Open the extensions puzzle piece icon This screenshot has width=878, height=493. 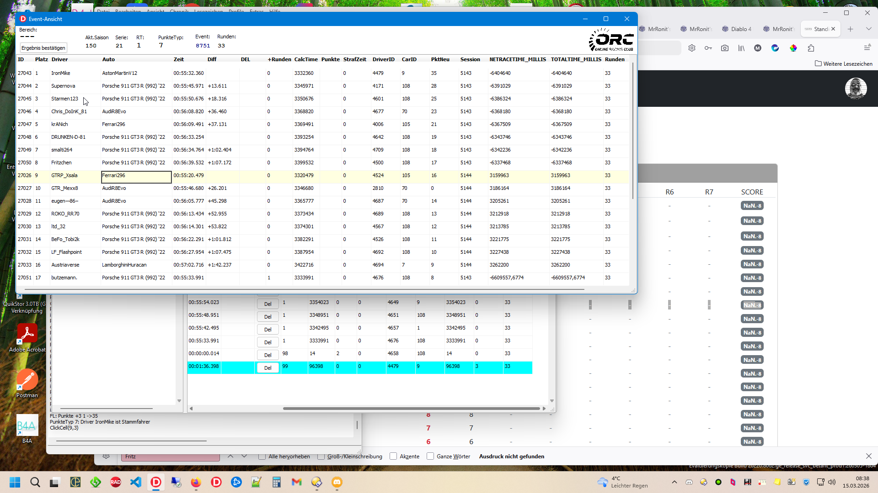point(811,48)
